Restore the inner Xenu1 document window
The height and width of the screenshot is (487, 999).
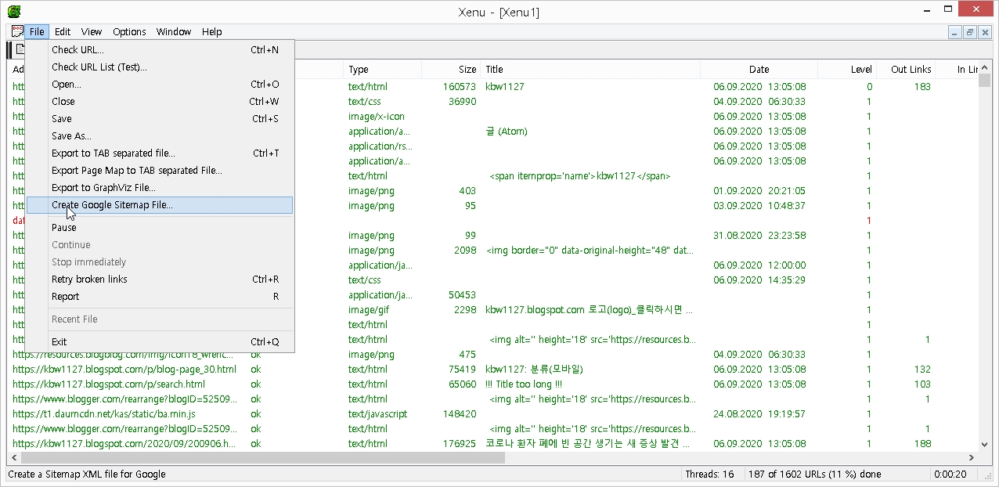970,32
